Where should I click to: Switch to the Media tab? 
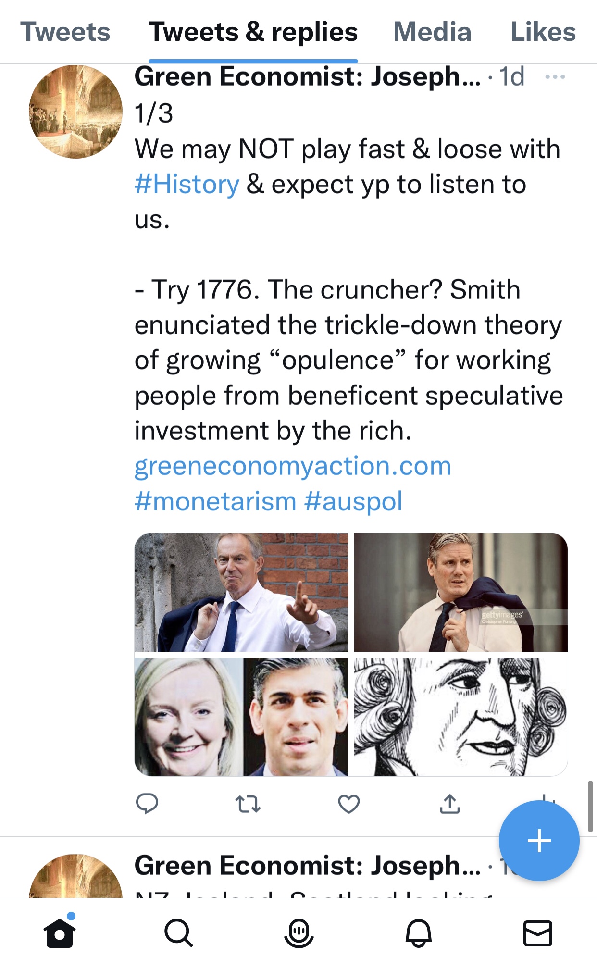point(431,32)
